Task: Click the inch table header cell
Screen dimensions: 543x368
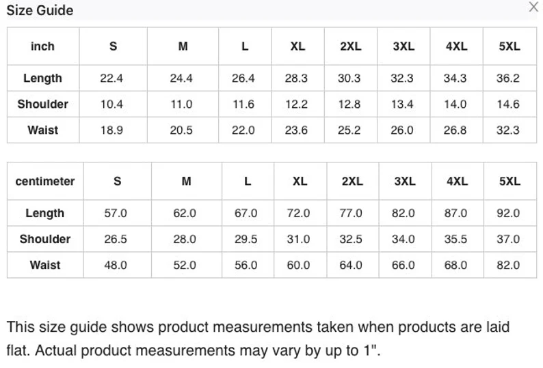Action: (x=42, y=46)
